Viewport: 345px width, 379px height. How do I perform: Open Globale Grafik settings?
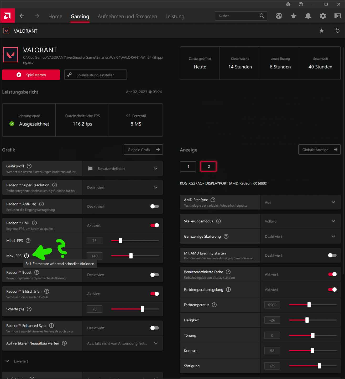(x=143, y=149)
